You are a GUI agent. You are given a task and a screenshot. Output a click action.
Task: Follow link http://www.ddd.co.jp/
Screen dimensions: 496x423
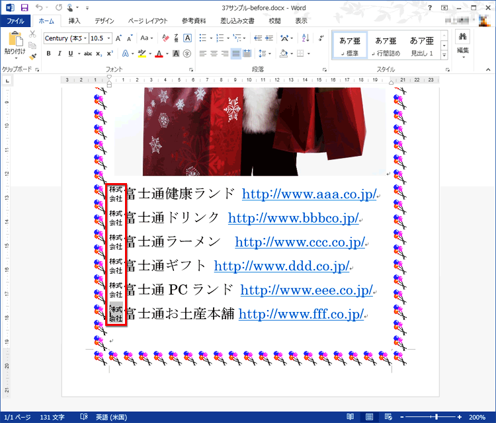pos(282,266)
